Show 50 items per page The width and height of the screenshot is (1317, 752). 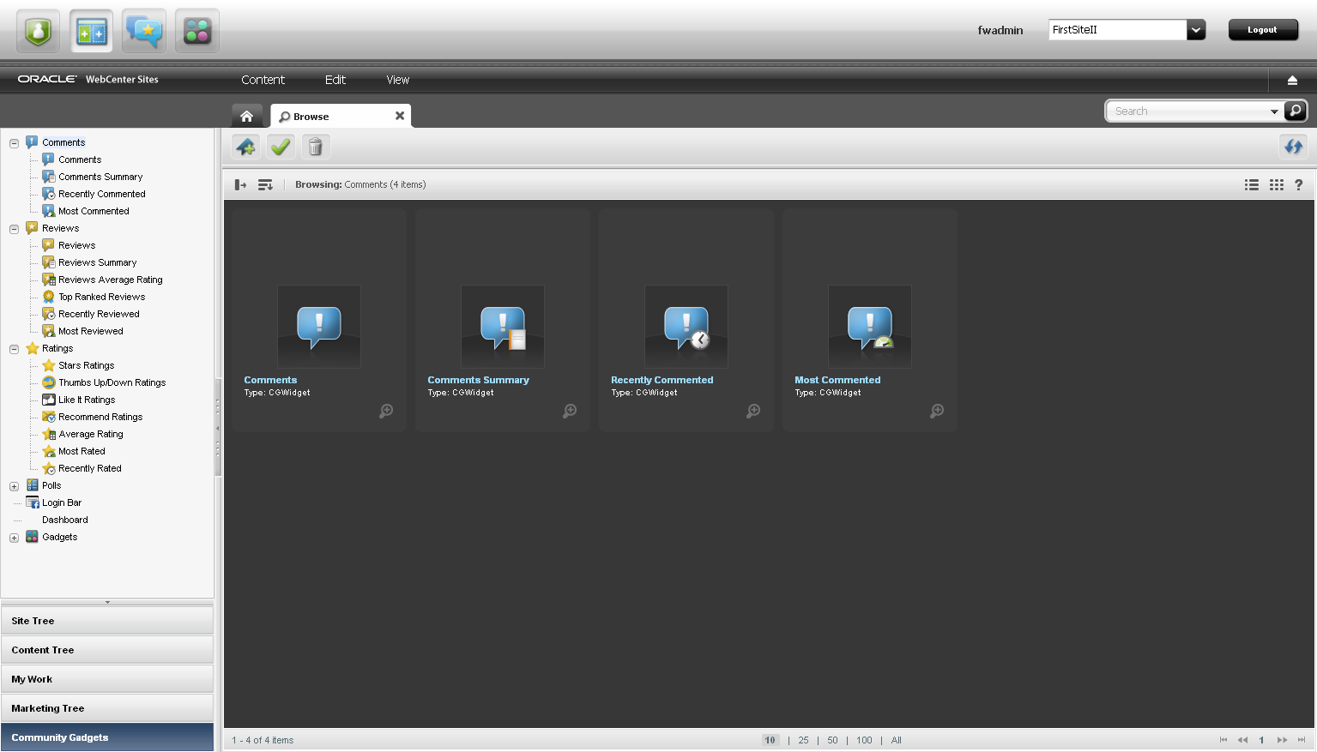pyautogui.click(x=832, y=740)
